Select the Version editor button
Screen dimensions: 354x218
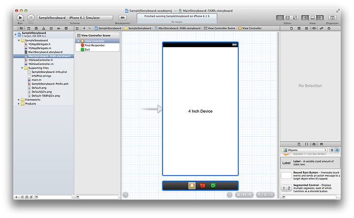(x=295, y=18)
